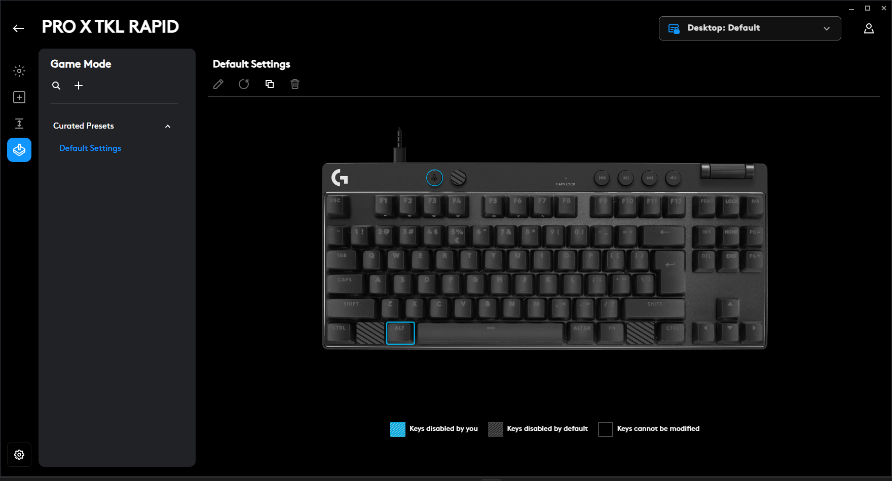Go back with the arrow button
The width and height of the screenshot is (892, 481).
point(19,28)
